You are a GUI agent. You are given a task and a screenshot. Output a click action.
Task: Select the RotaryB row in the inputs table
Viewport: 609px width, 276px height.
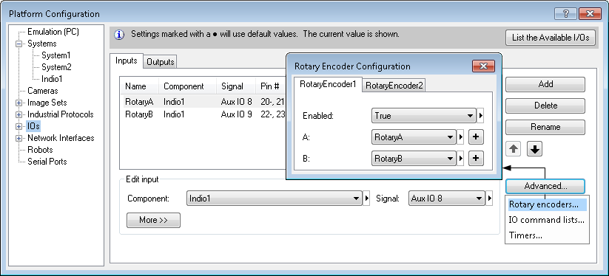(x=203, y=114)
